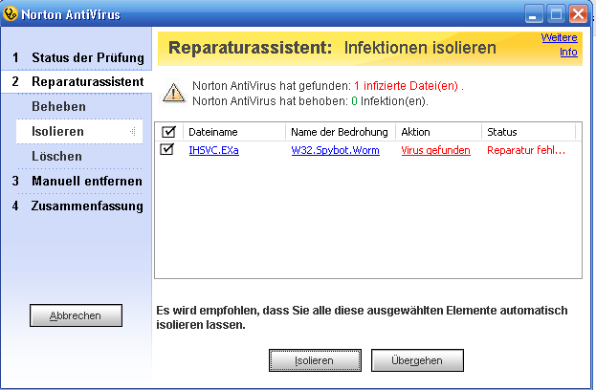Close the Norton AntiVirus window
The width and height of the screenshot is (596, 390).
[x=578, y=14]
